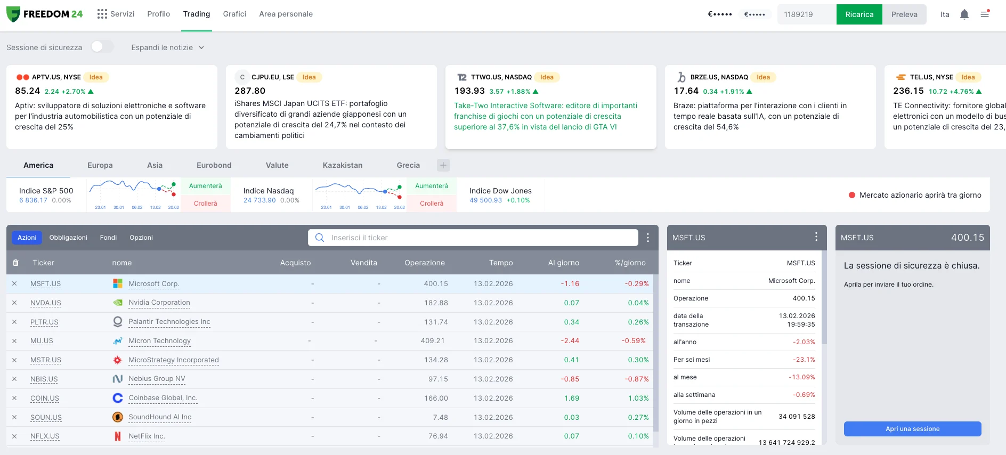This screenshot has width=1006, height=455.
Task: Open the notifications bell icon
Action: point(964,14)
